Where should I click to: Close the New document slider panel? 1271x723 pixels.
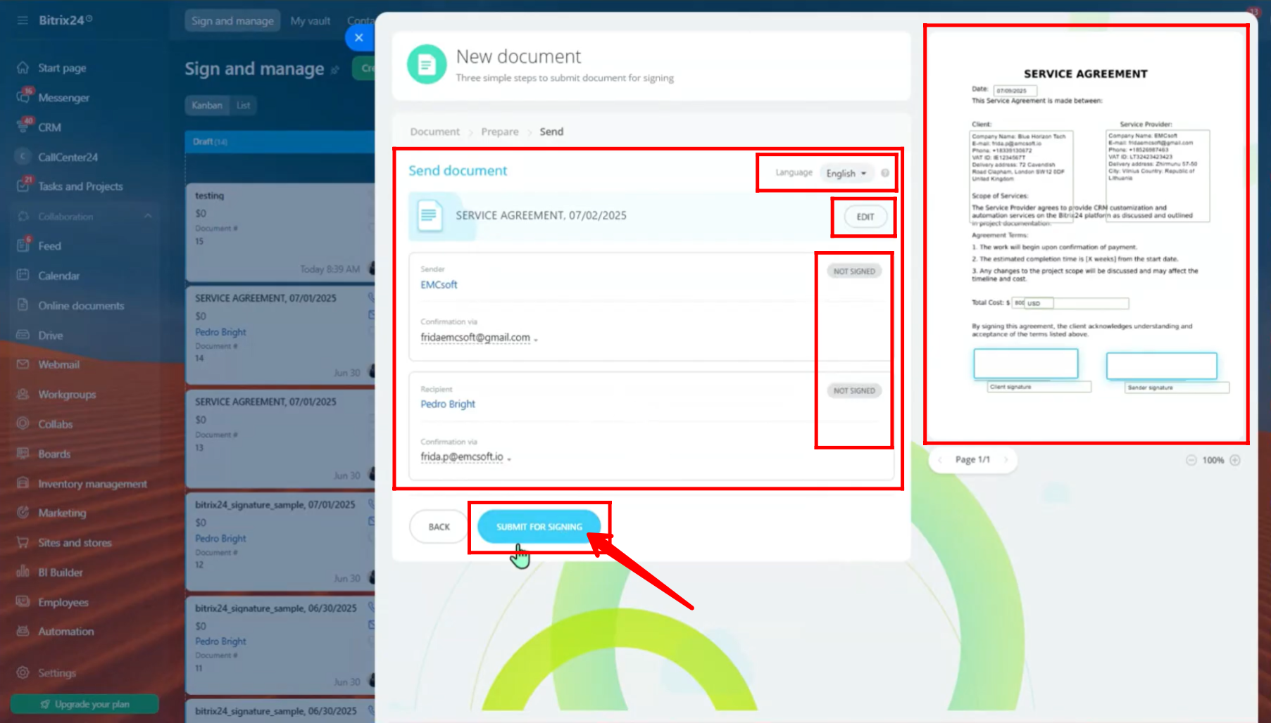(359, 37)
